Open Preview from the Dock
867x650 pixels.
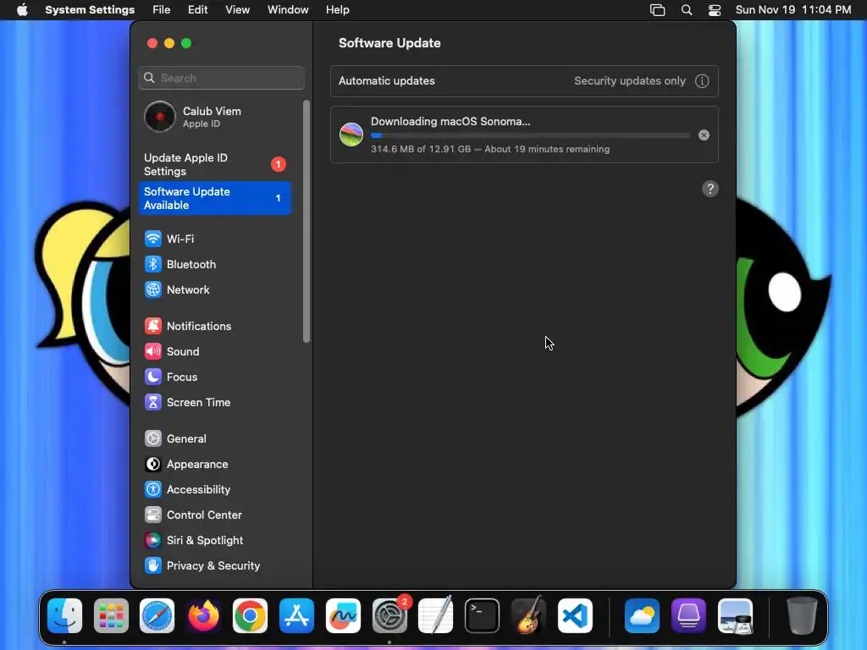click(x=735, y=616)
